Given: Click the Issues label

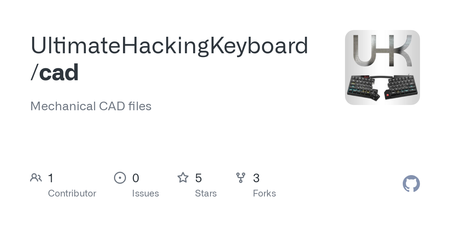Looking at the screenshot, I should (145, 193).
